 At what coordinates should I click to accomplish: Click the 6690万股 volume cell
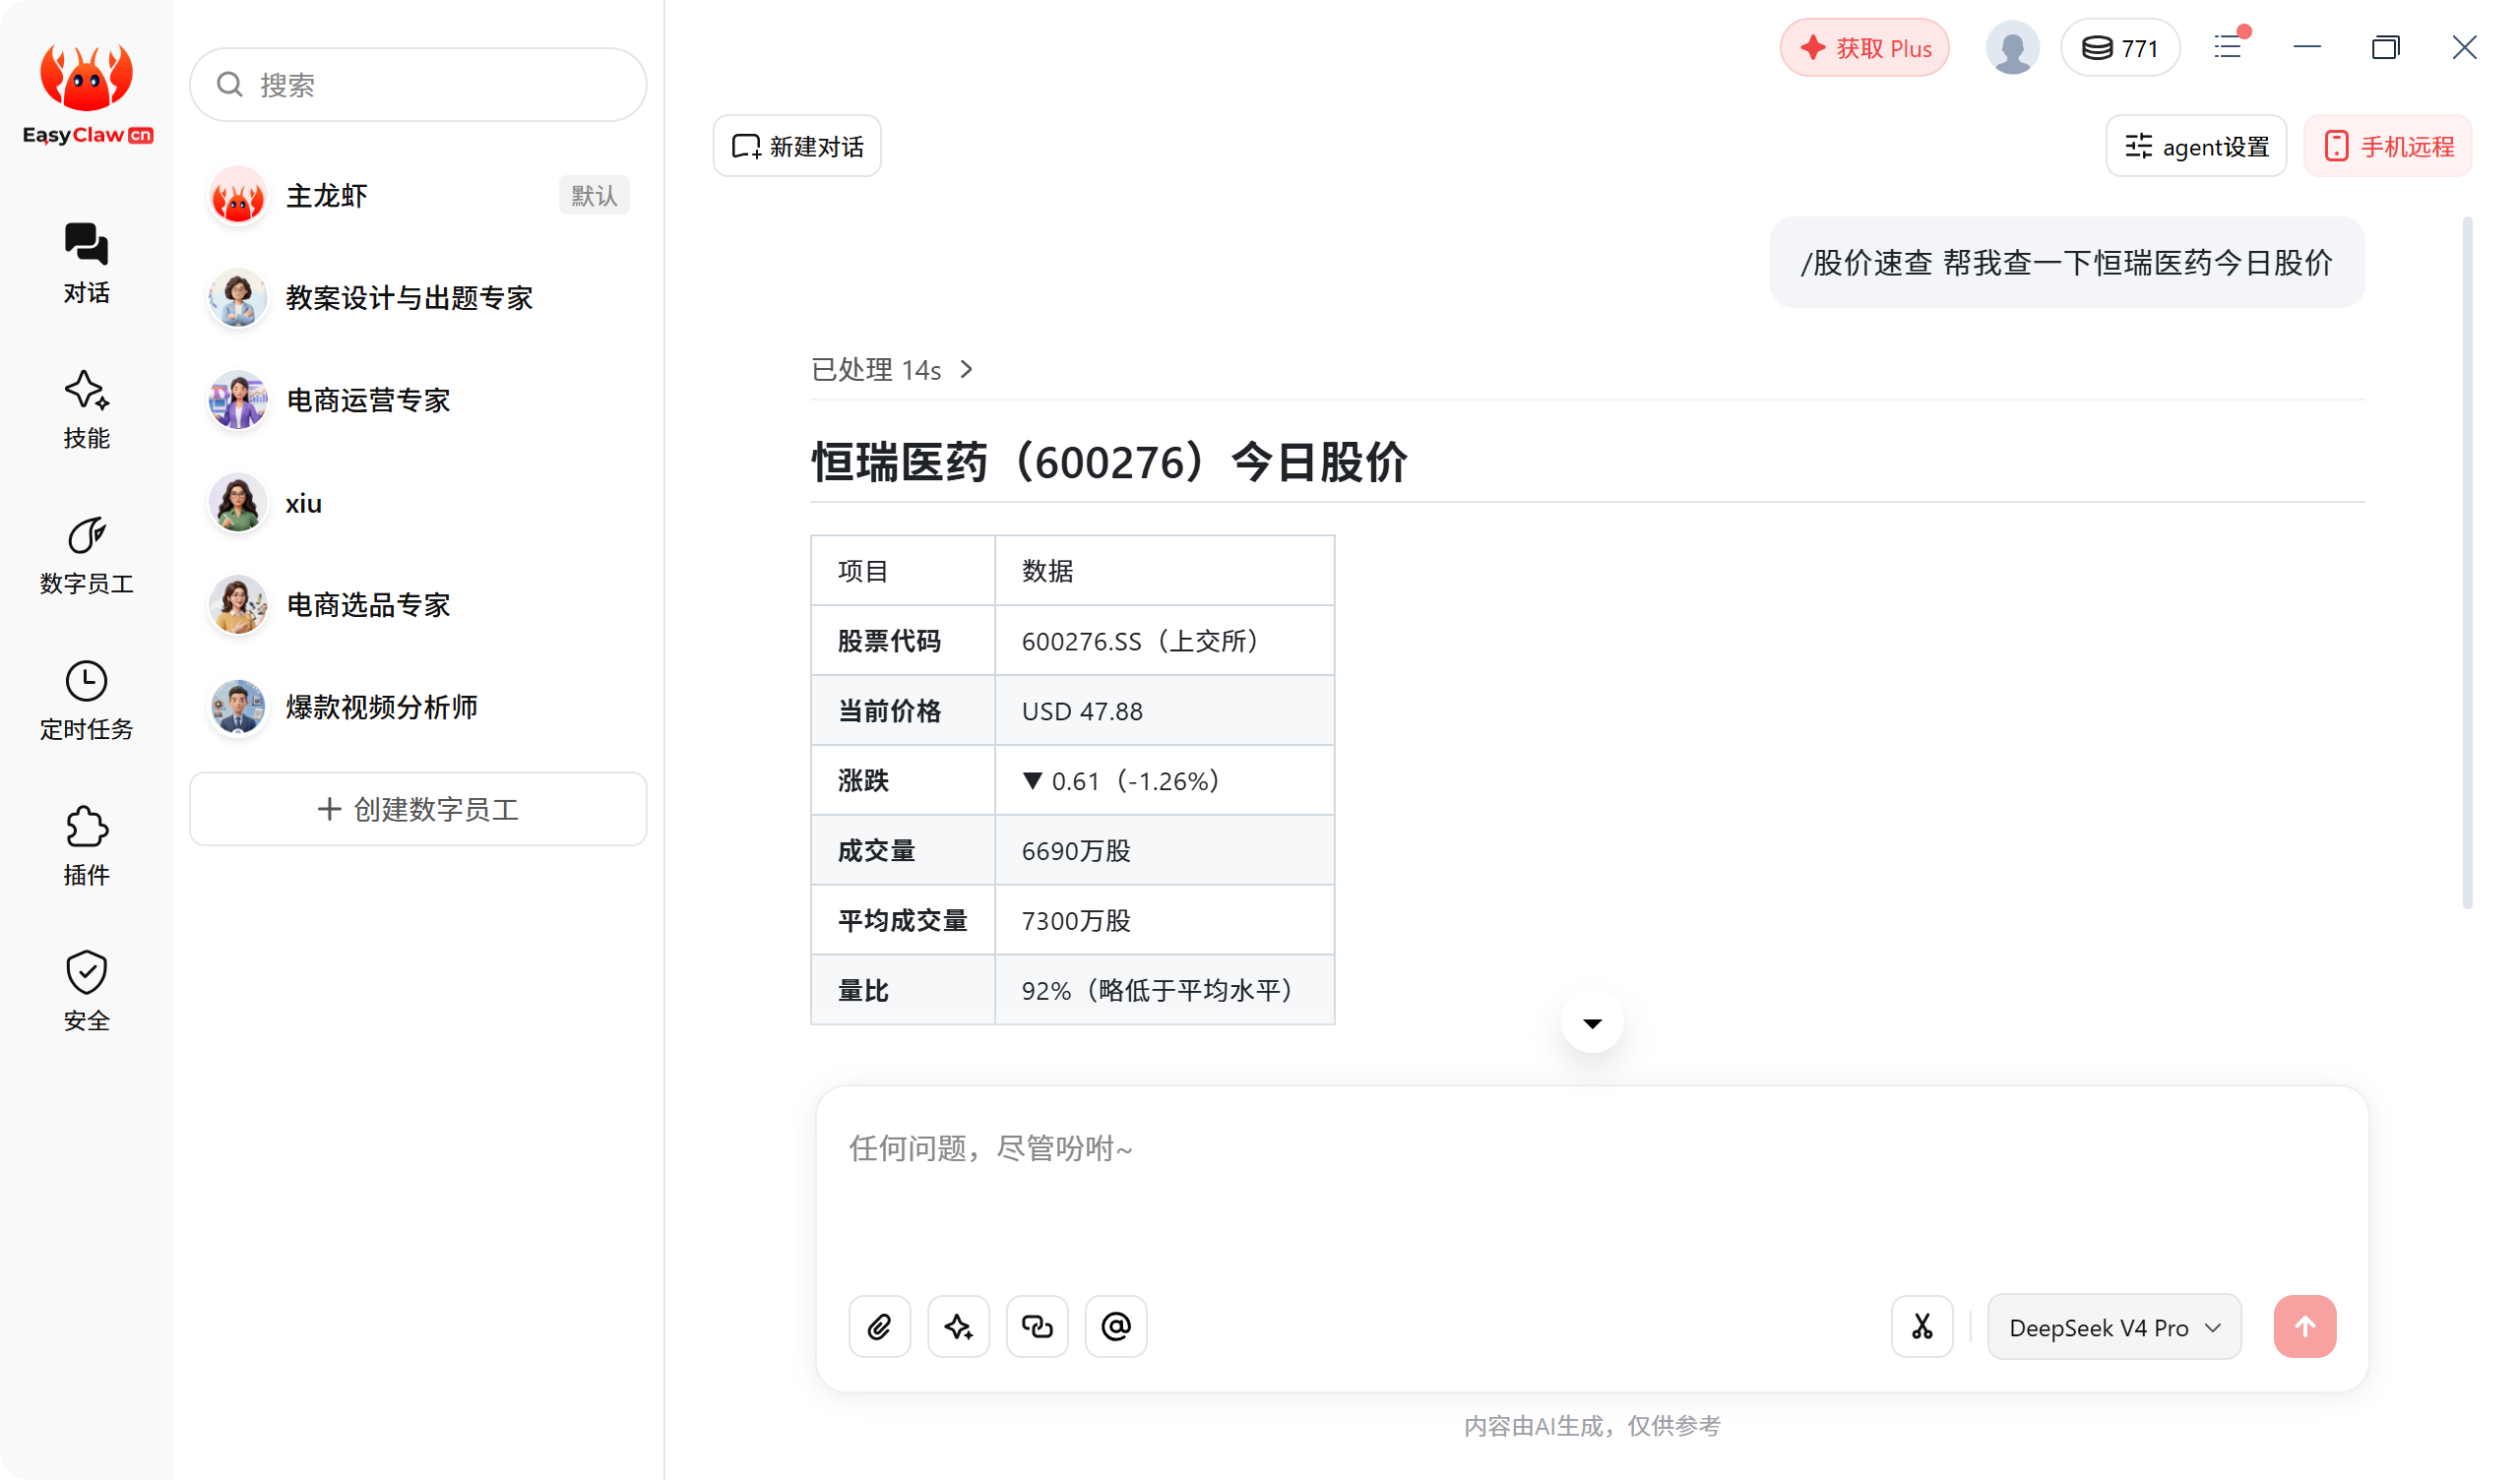coord(1164,850)
